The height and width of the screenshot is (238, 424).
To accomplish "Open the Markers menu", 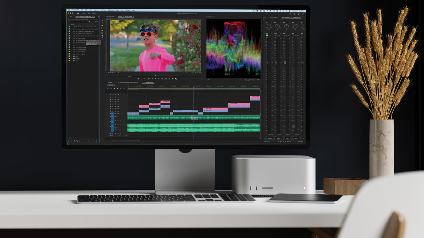I will pyautogui.click(x=104, y=10).
